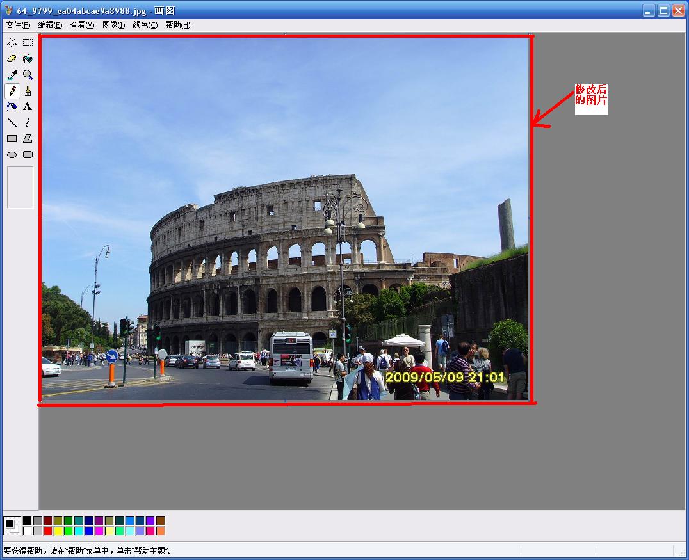Select the Curve tool
Image resolution: width=689 pixels, height=560 pixels.
click(28, 122)
